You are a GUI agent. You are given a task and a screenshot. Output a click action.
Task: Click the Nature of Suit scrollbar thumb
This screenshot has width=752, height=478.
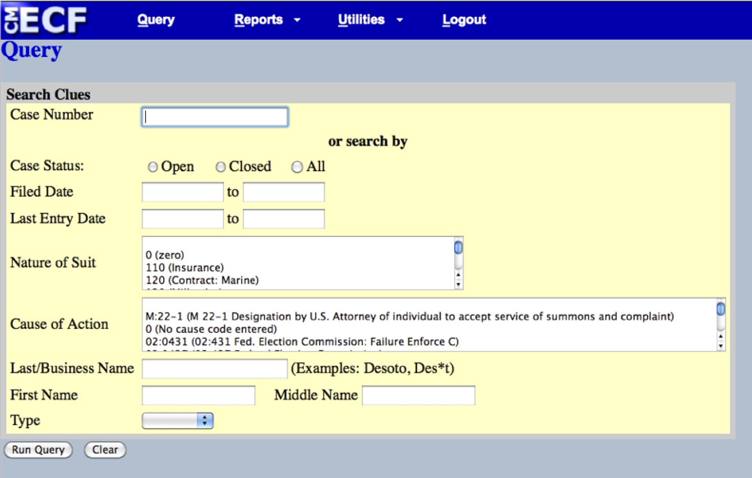pyautogui.click(x=458, y=248)
